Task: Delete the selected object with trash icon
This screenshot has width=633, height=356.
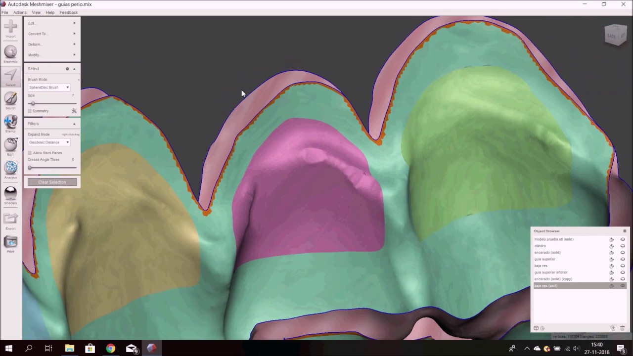Action: pos(623,328)
